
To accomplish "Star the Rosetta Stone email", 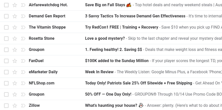I will [15, 38].
